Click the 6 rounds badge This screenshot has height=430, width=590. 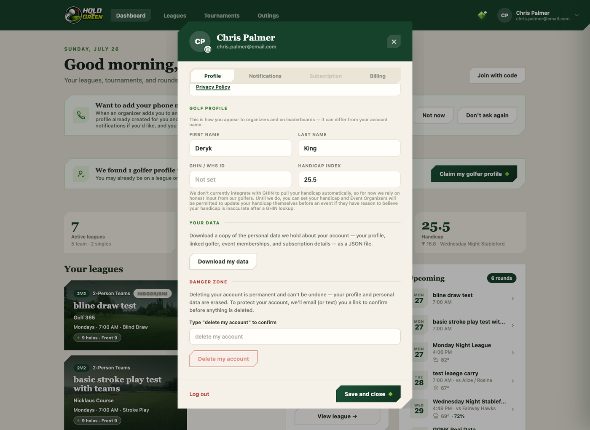(501, 278)
